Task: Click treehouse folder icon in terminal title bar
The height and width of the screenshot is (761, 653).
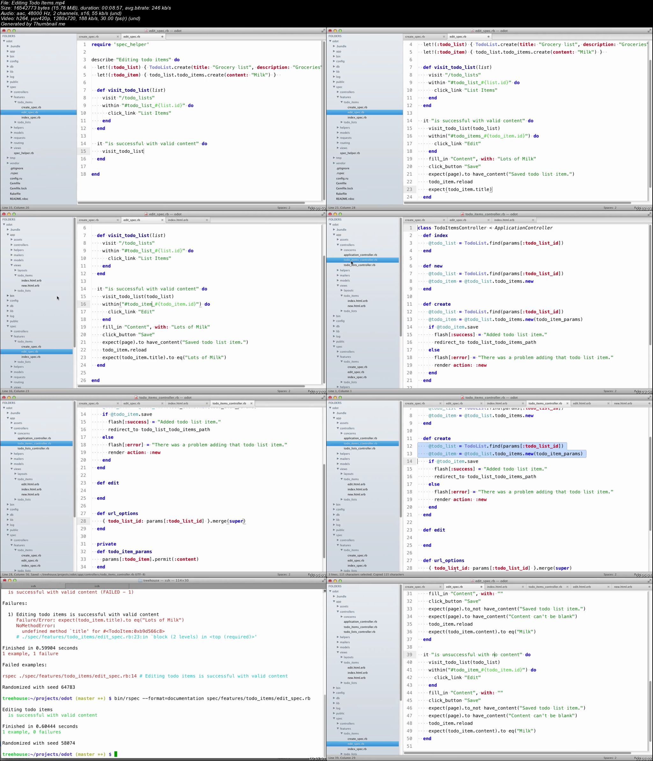Action: pyautogui.click(x=140, y=581)
